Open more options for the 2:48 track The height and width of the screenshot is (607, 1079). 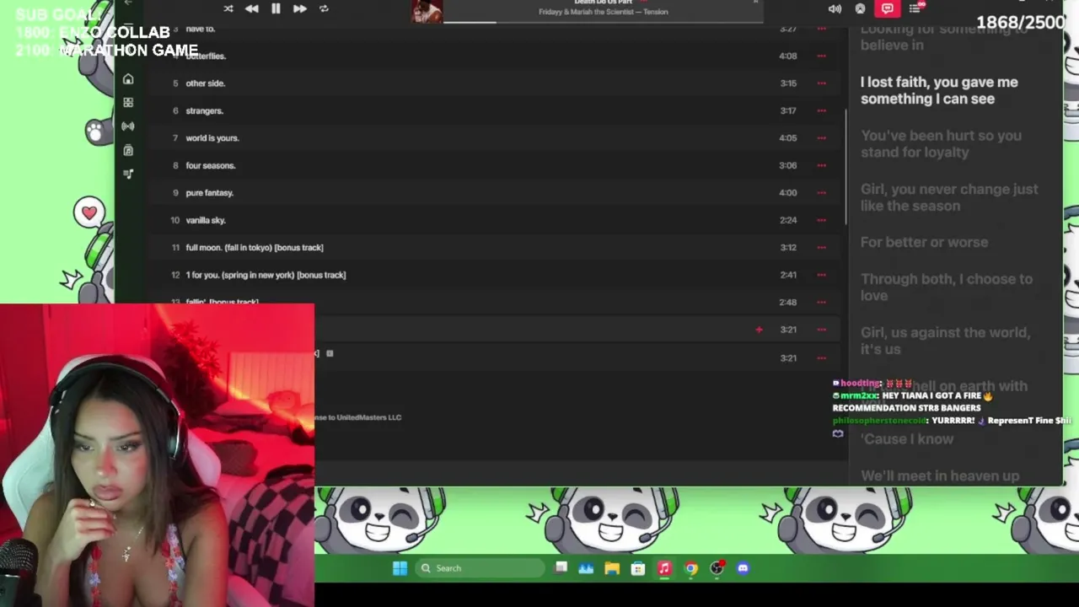[x=821, y=302]
